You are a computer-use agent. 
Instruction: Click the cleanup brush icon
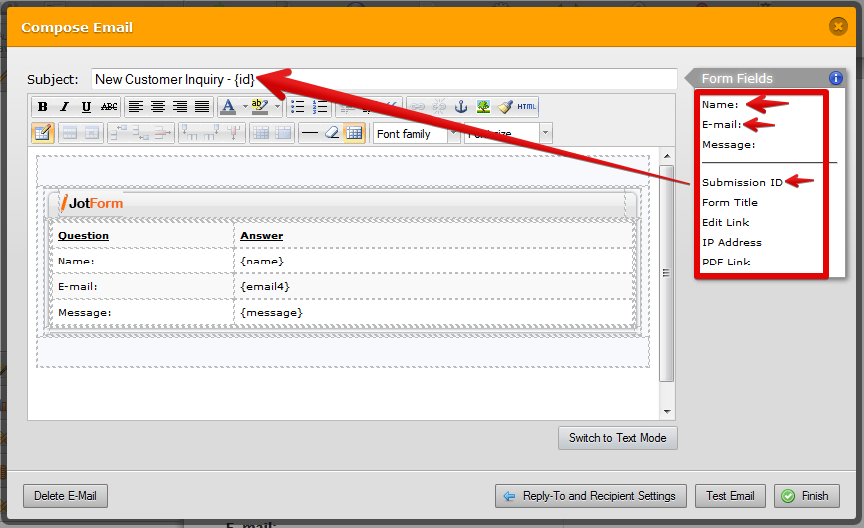point(505,107)
